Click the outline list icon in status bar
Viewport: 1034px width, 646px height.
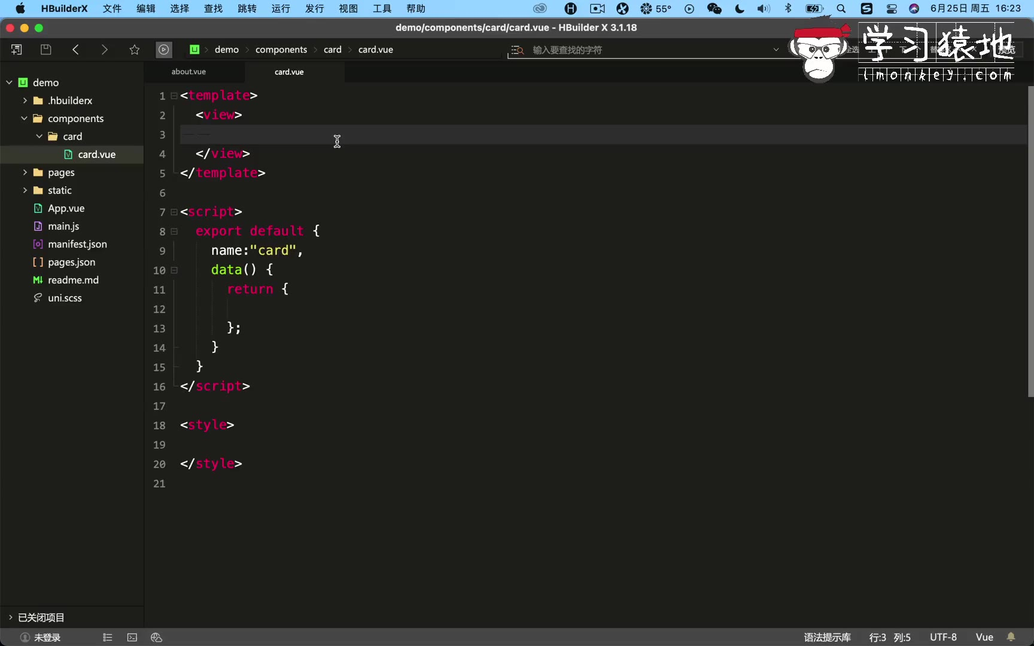pyautogui.click(x=108, y=638)
